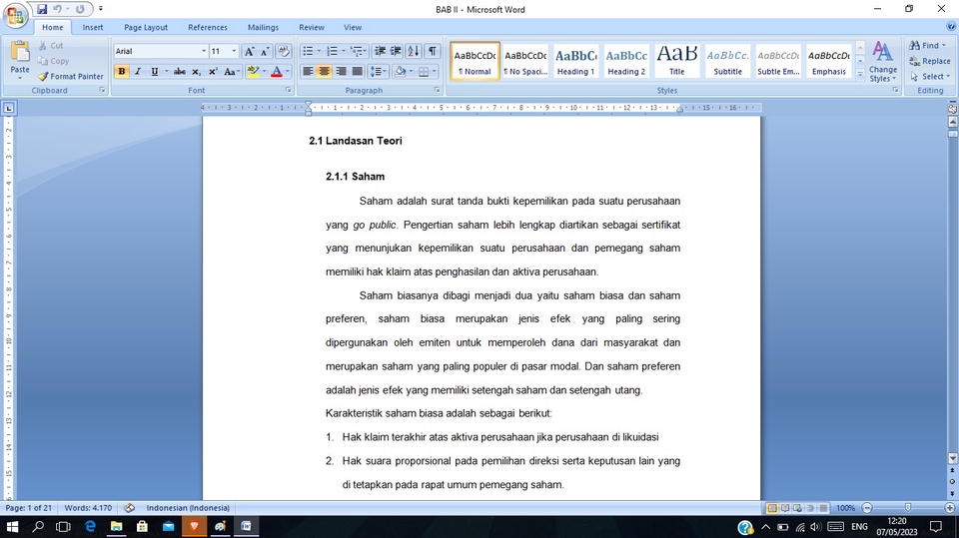Screen dimensions: 959x538
Task: Expand bullets list options
Action: tap(319, 51)
